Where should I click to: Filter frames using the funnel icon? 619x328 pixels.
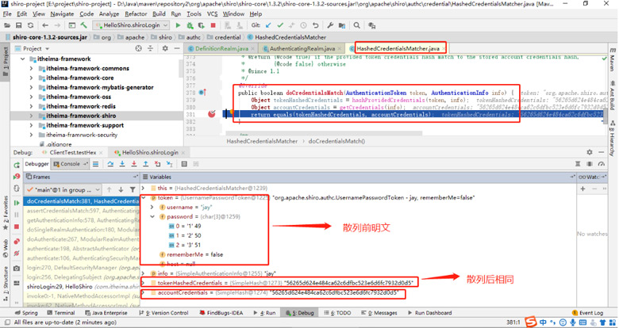point(133,189)
